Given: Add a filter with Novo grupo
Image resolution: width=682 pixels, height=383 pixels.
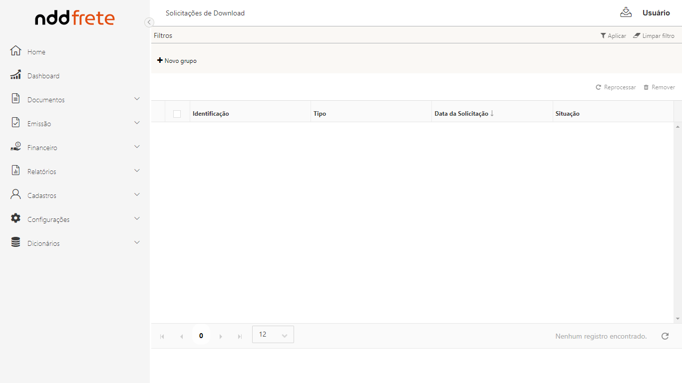Looking at the screenshot, I should [177, 61].
